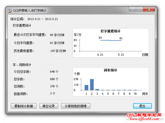Click the 清空记录 button
The width and height of the screenshot is (165, 123).
(x=49, y=106)
